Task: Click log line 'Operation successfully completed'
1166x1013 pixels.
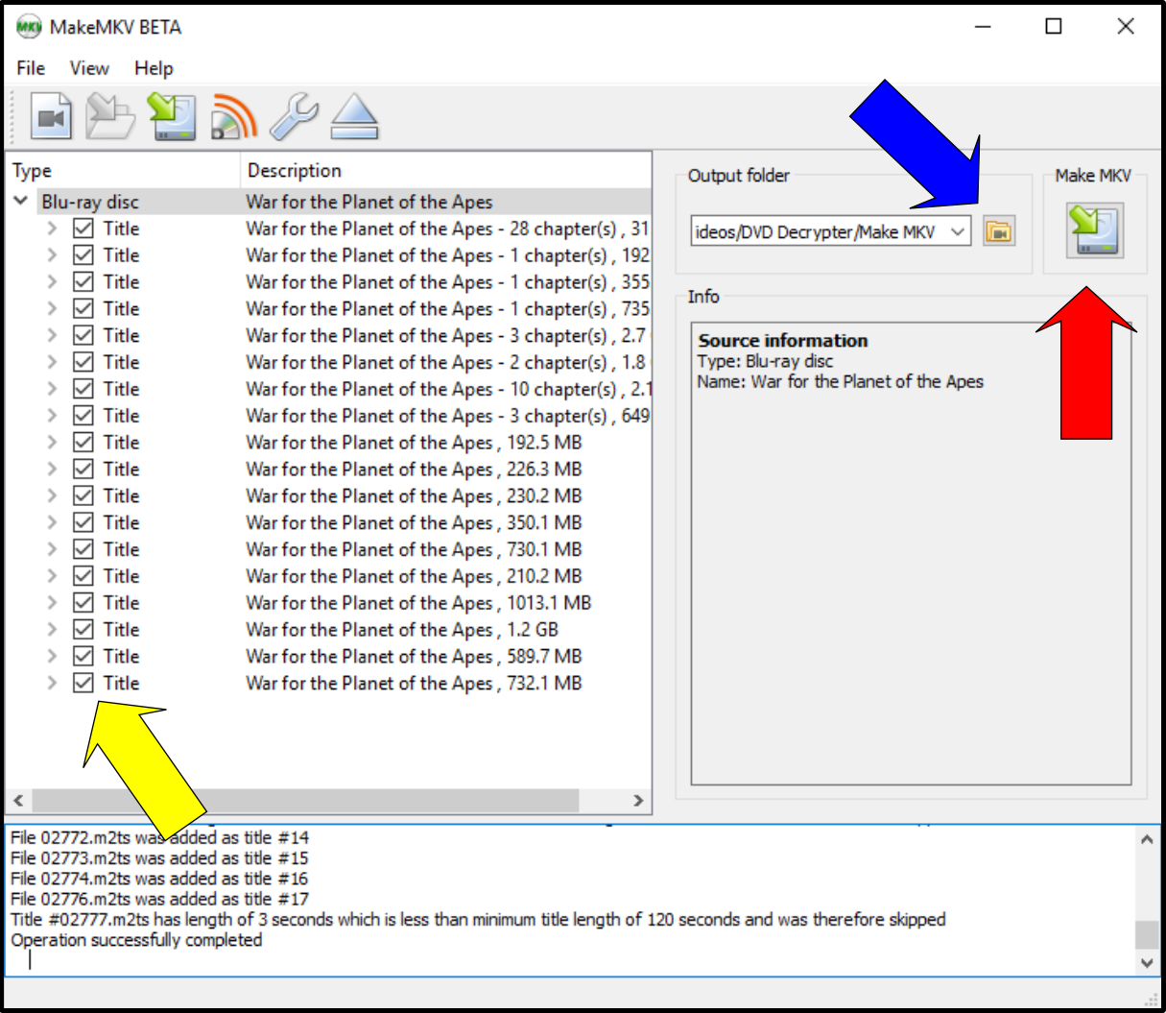Action: click(136, 940)
